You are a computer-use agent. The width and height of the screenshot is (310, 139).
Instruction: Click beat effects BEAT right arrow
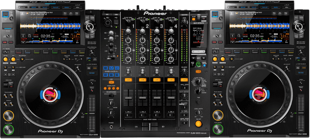[x=203, y=58]
